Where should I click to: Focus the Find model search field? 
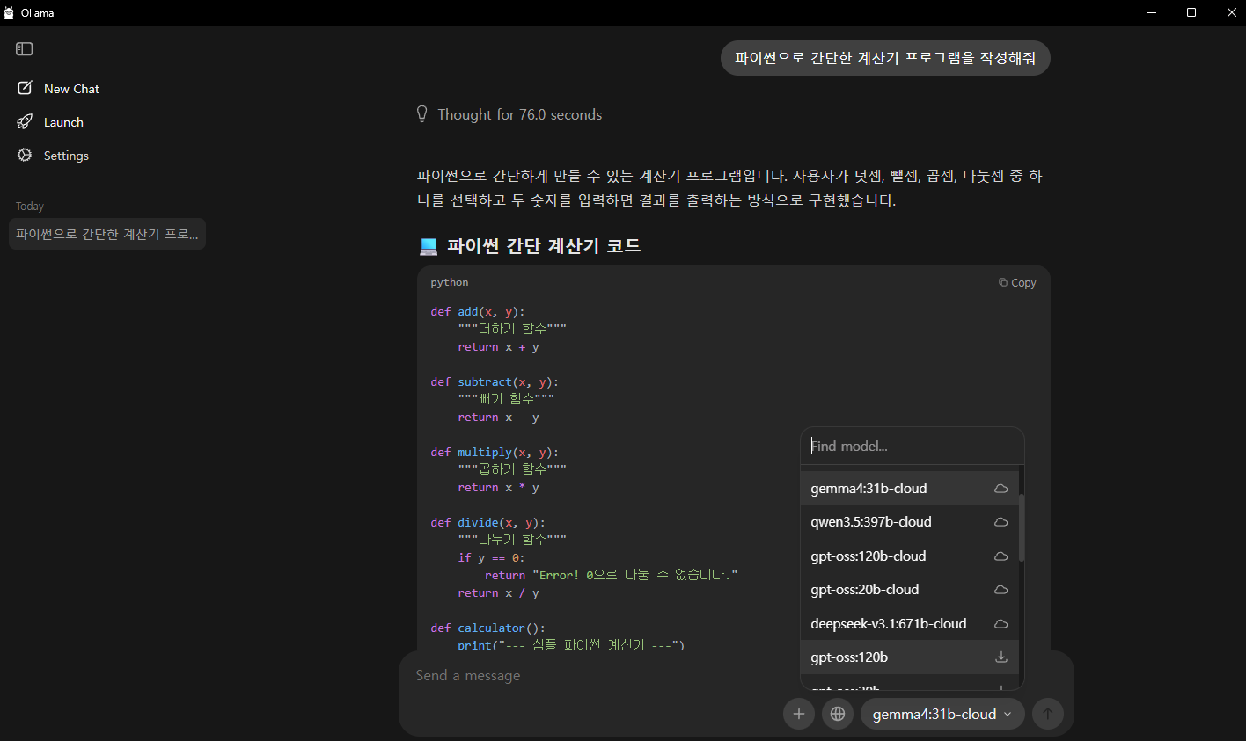pos(913,447)
